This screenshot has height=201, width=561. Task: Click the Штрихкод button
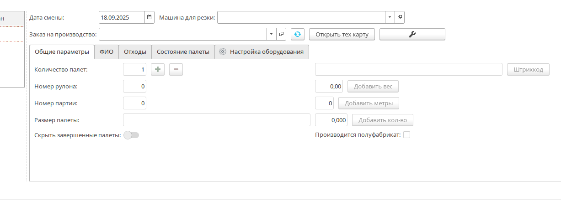(x=528, y=69)
